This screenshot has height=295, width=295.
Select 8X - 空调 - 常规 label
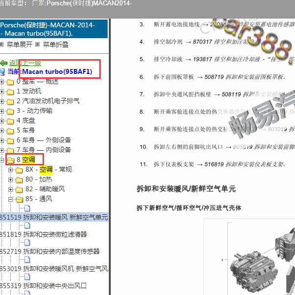coord(48,169)
